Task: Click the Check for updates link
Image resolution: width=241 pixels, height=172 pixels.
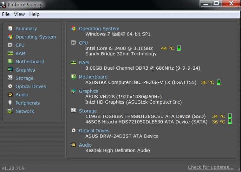Action: point(211,167)
